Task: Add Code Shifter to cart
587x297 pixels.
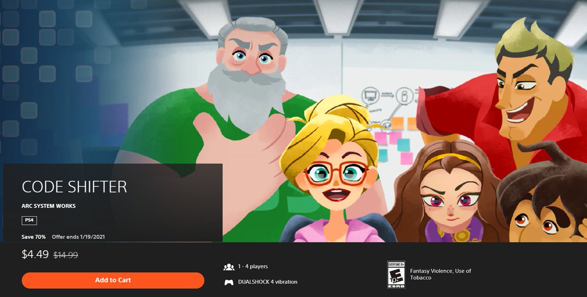Action: 113,280
